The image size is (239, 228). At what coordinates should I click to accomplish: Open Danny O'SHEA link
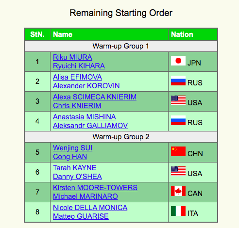(x=77, y=177)
